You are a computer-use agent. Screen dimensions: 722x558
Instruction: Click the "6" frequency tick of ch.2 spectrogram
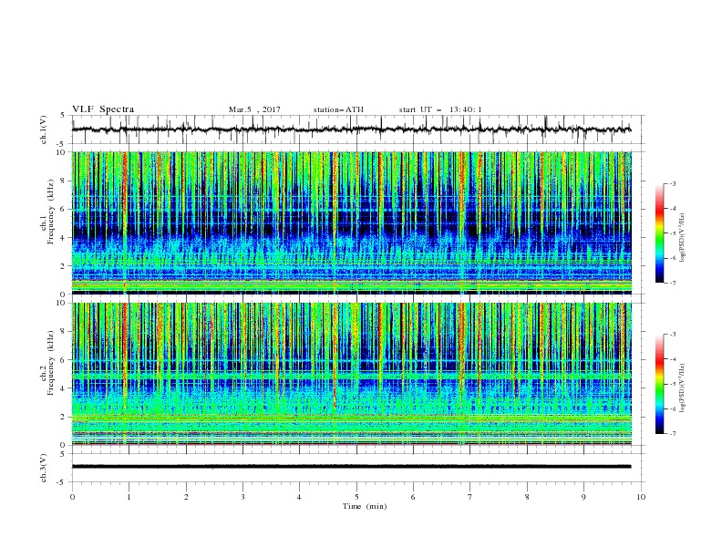[x=64, y=360]
